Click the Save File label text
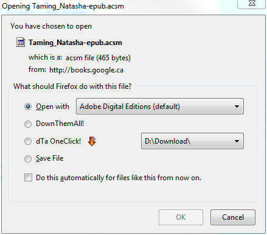 pyautogui.click(x=50, y=158)
